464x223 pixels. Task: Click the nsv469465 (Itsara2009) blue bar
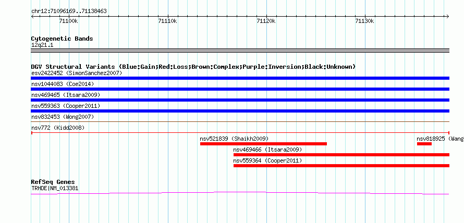[240, 100]
